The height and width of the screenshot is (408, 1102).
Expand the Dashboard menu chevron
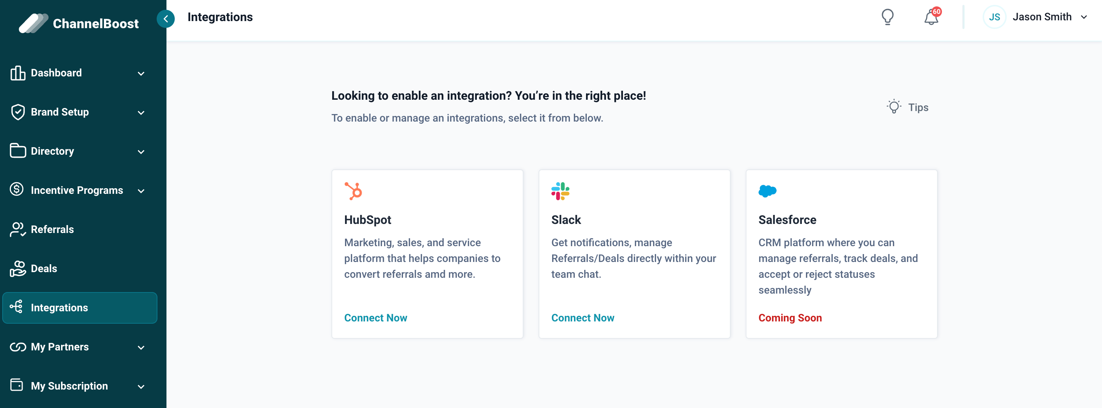point(141,73)
